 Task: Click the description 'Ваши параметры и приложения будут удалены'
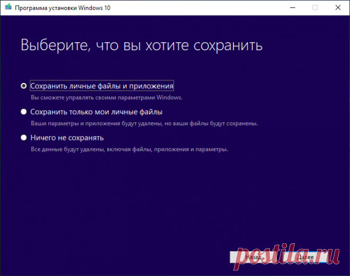point(97,123)
